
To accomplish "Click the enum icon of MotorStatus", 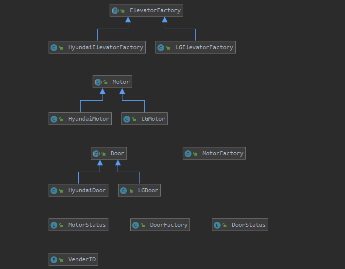I will coord(54,225).
